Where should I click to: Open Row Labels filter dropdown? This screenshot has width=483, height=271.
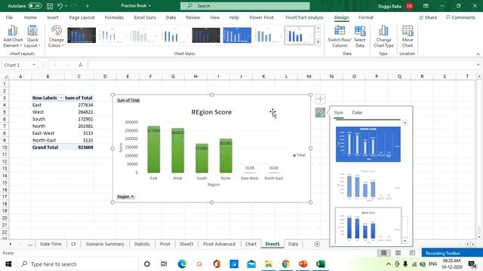pos(60,98)
